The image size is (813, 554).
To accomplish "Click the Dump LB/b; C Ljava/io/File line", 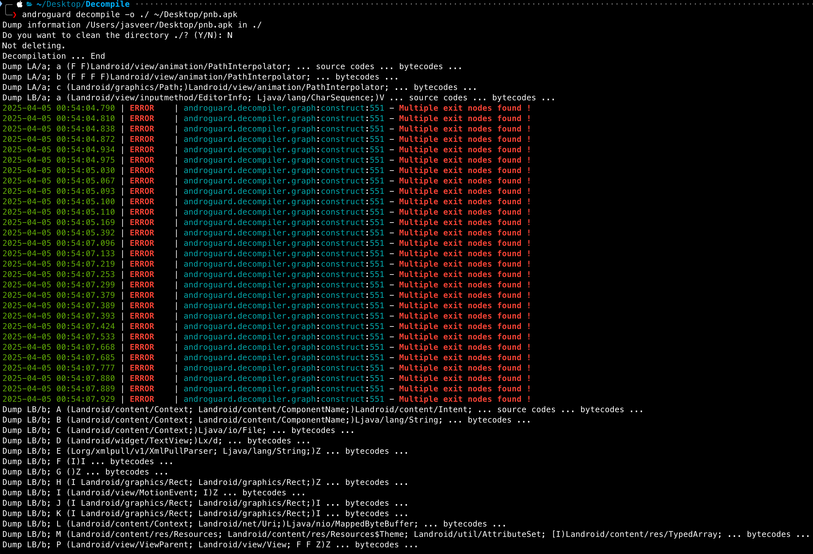I will tap(178, 430).
